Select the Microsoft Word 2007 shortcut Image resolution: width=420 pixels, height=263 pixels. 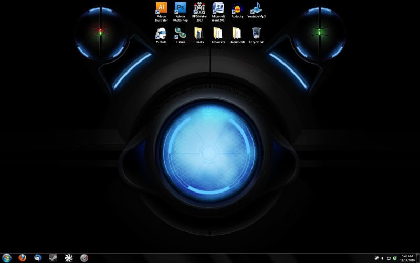coord(218,12)
